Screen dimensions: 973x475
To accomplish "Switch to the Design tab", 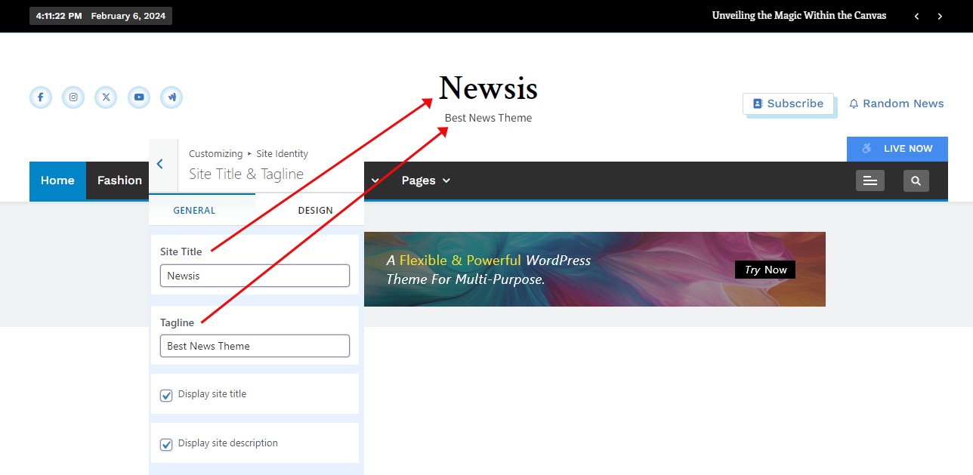I will click(315, 211).
